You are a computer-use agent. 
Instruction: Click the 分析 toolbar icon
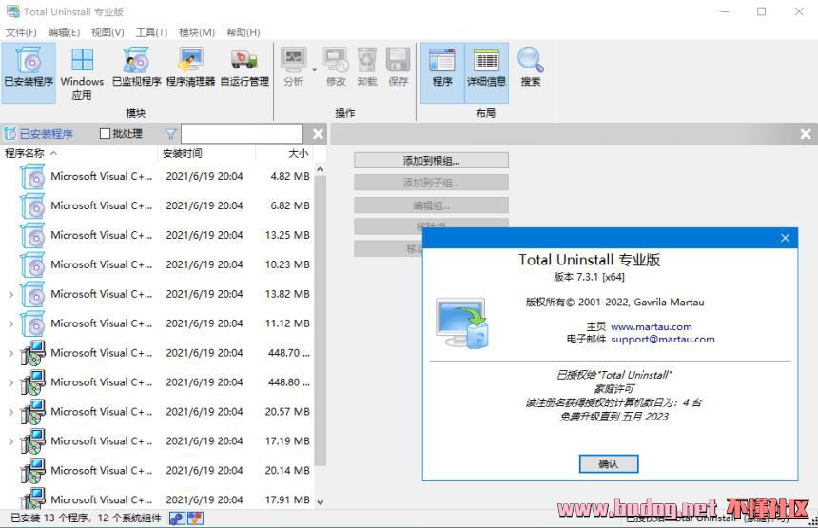click(293, 67)
